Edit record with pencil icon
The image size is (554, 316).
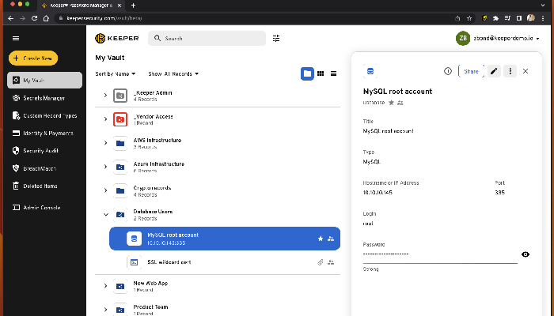(x=494, y=71)
